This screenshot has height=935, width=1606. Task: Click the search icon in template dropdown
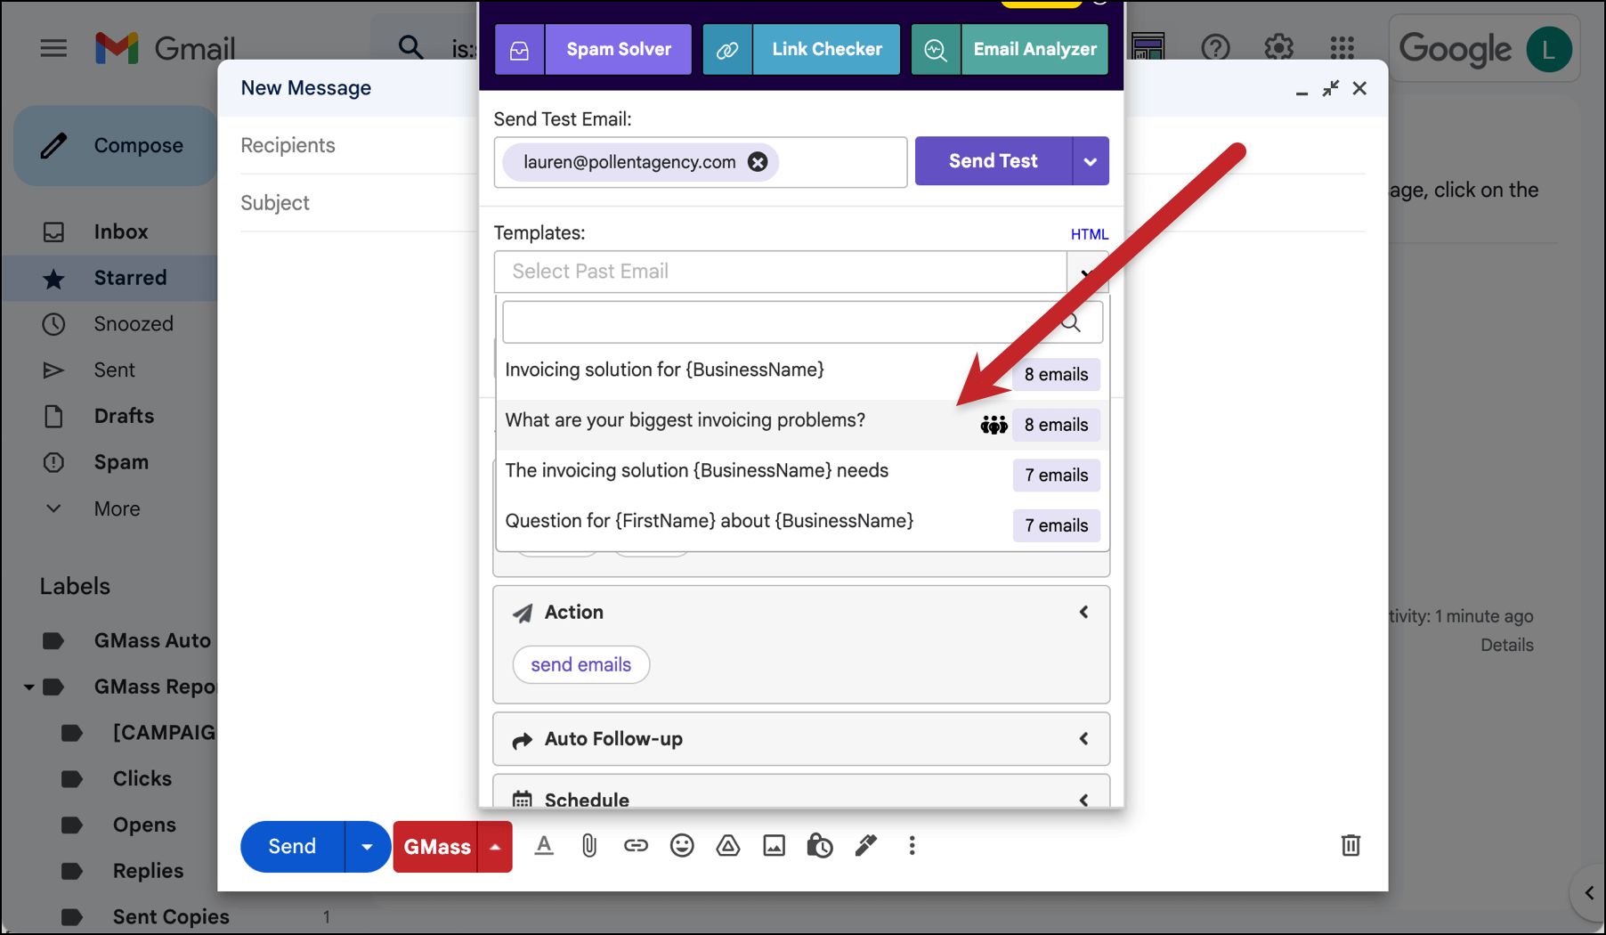point(1071,322)
